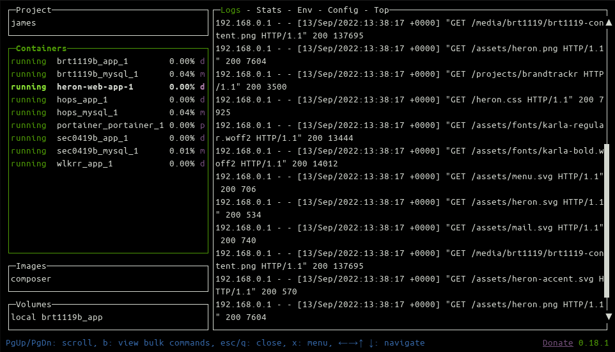Click running status of wlkrr_app_1
The image size is (615, 352).
coord(29,164)
